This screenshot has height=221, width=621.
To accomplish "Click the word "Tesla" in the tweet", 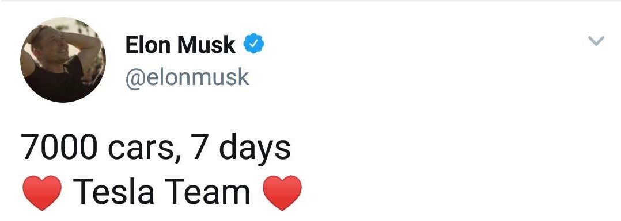I will [x=114, y=192].
